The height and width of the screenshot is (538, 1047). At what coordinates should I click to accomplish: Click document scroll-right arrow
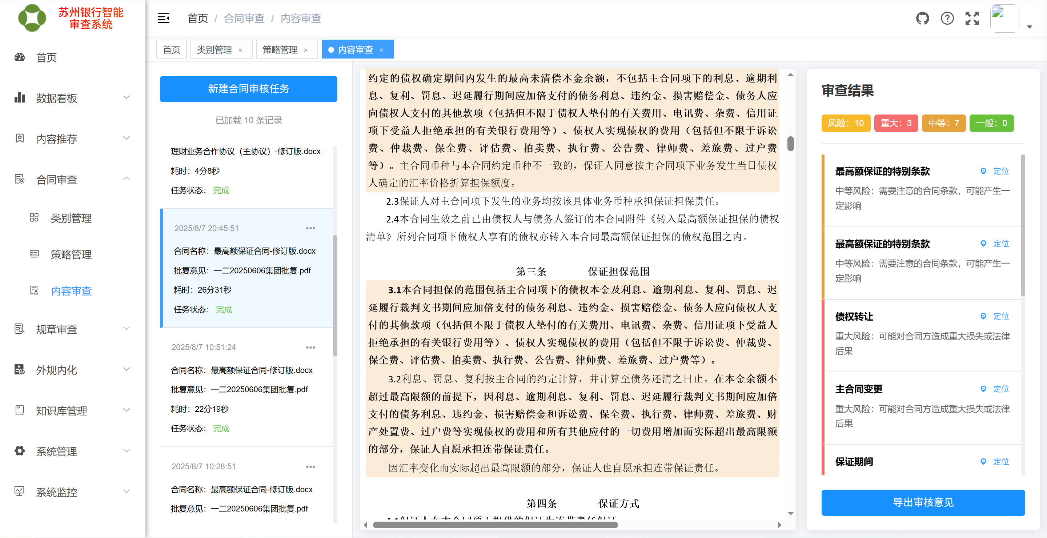779,525
